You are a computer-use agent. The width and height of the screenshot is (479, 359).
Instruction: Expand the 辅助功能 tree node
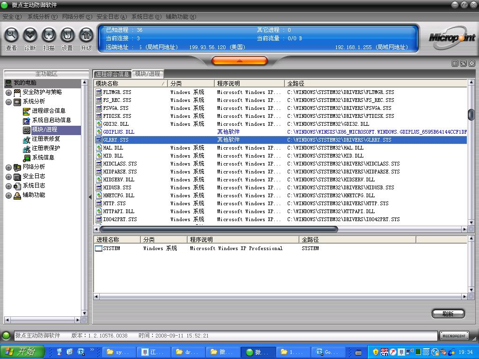[8, 196]
